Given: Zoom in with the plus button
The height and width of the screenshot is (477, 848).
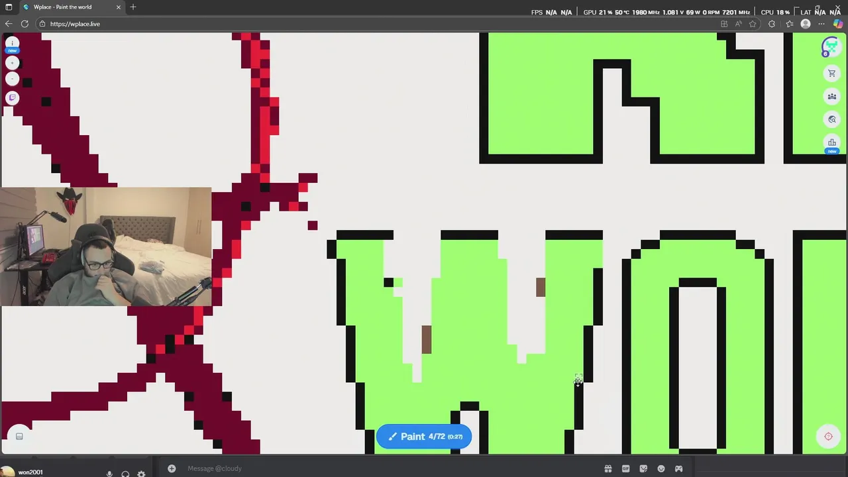Looking at the screenshot, I should [x=12, y=62].
